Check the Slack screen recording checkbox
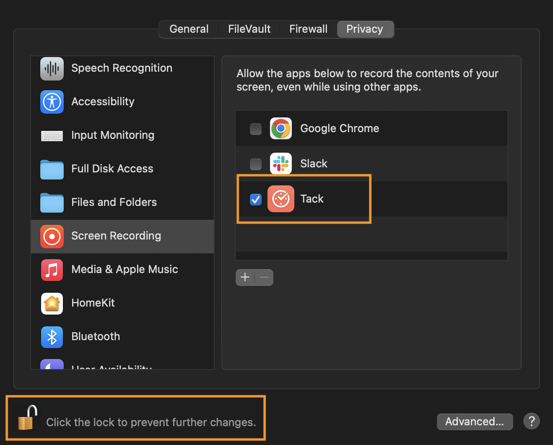 256,164
